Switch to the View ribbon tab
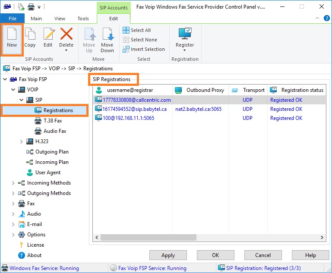Screen dimensions: 332x273 60,19
